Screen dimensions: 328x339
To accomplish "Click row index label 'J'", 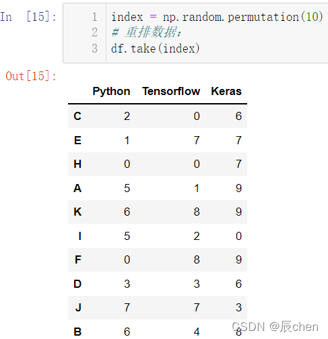I will tap(78, 307).
